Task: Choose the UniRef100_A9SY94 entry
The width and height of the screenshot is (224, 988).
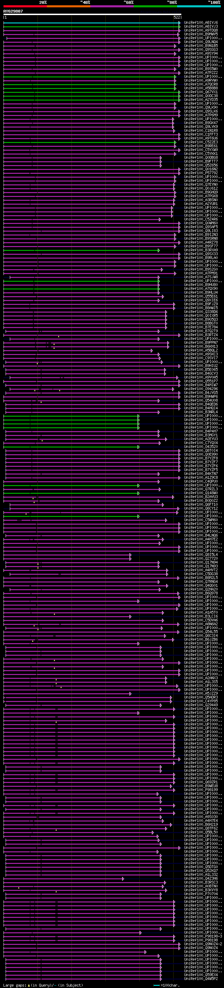Action: (201, 53)
